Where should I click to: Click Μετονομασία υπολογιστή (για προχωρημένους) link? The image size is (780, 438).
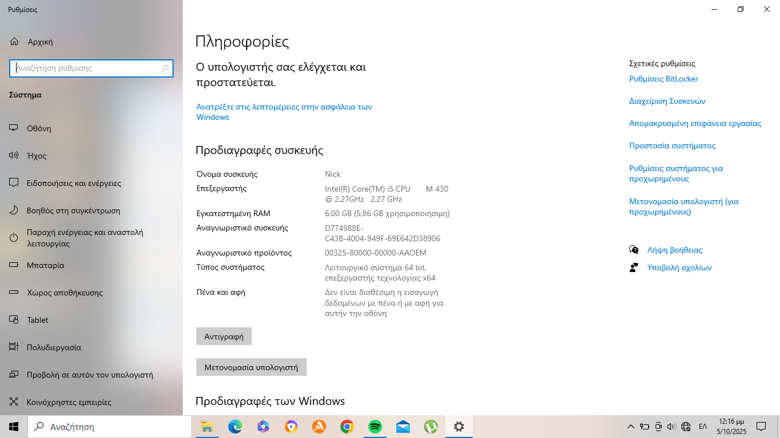tap(684, 206)
